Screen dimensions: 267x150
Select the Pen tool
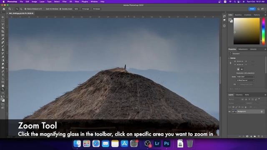click(x=3, y=71)
